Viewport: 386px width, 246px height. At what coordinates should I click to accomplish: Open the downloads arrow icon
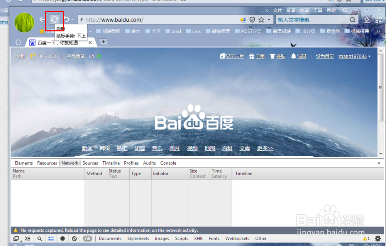[x=367, y=20]
